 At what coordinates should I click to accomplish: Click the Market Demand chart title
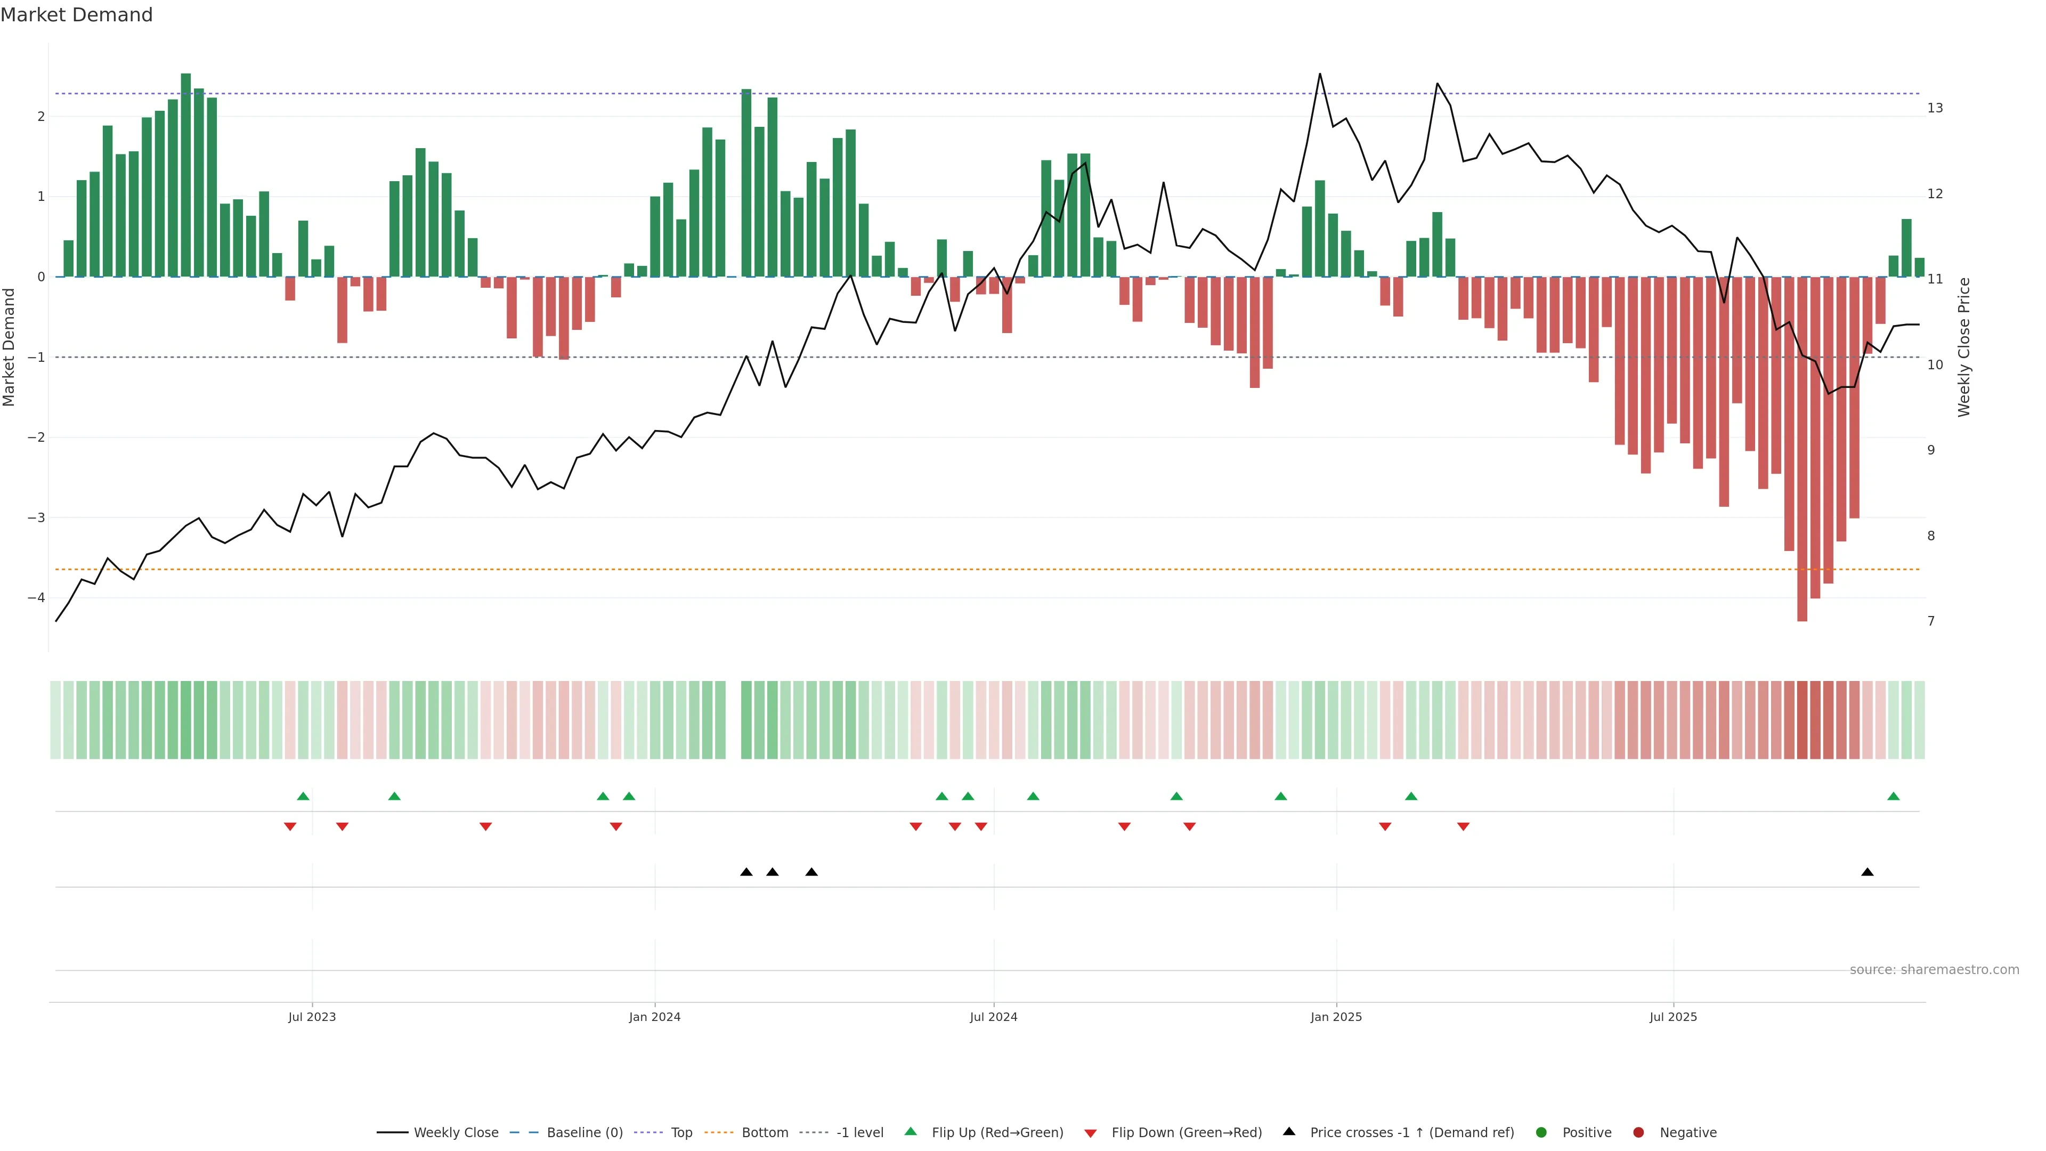76,15
